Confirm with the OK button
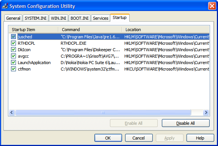This screenshot has height=146, width=218. pyautogui.click(x=108, y=138)
